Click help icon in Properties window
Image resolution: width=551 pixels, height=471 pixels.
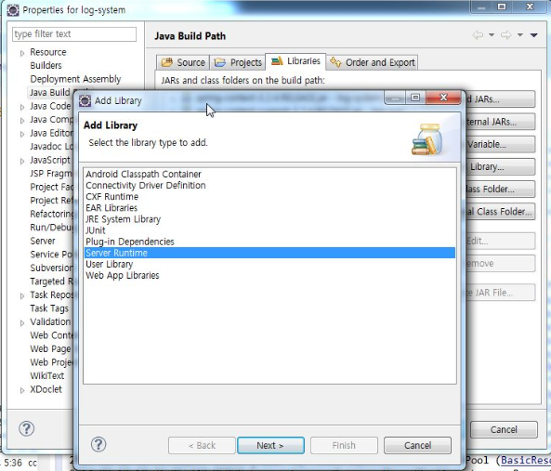26,428
